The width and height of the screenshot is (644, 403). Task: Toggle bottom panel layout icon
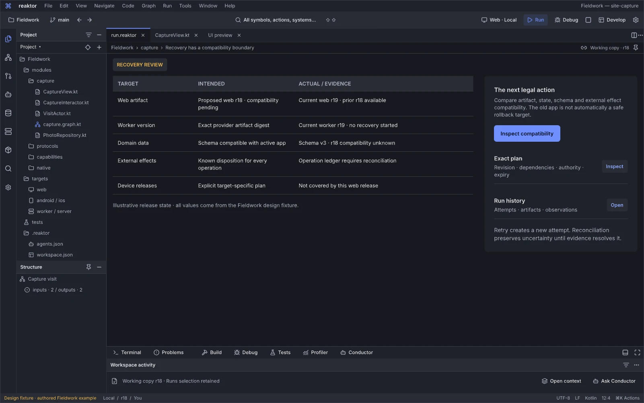point(625,352)
